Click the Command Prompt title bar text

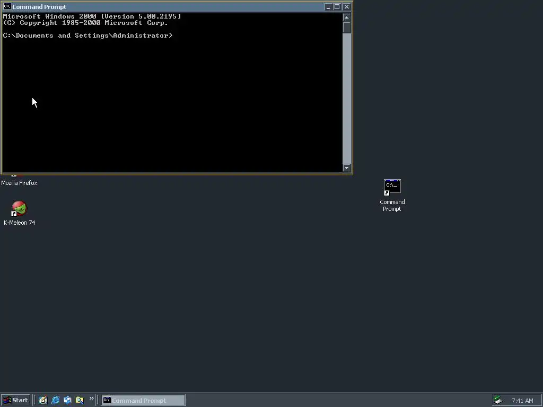tap(39, 7)
